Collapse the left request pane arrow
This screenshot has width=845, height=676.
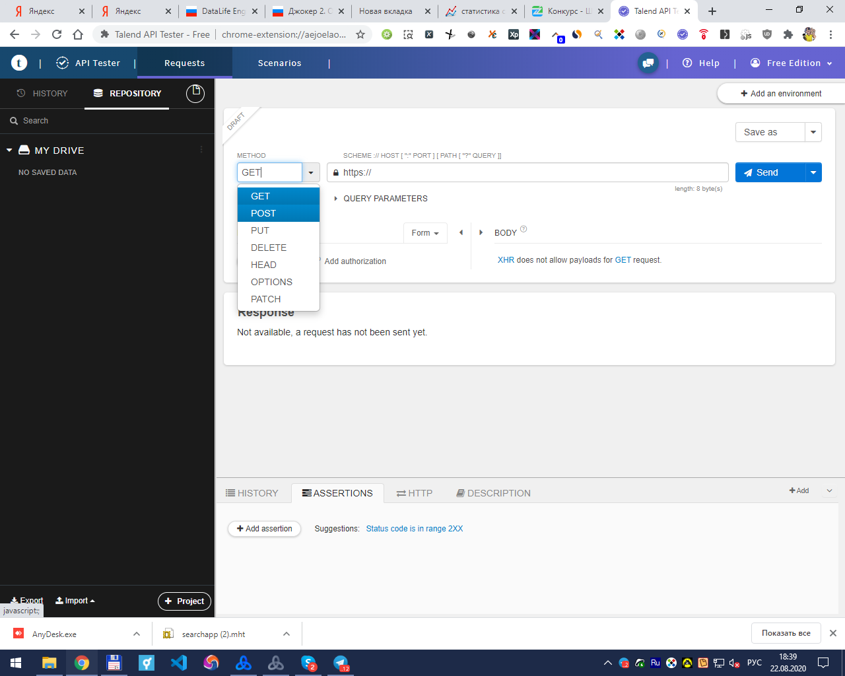(461, 232)
